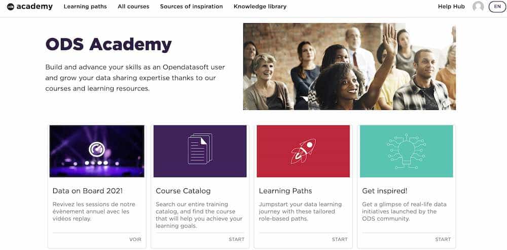This screenshot has width=507, height=250.
Task: Click START on Course Catalog card
Action: coord(236,239)
